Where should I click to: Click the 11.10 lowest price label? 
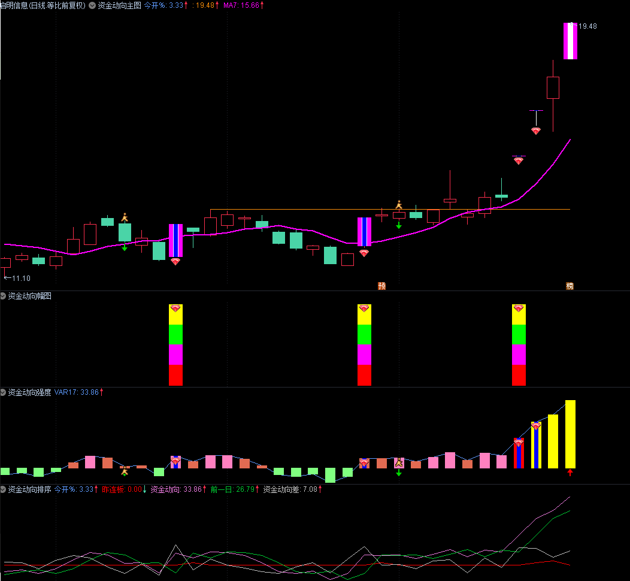point(18,278)
